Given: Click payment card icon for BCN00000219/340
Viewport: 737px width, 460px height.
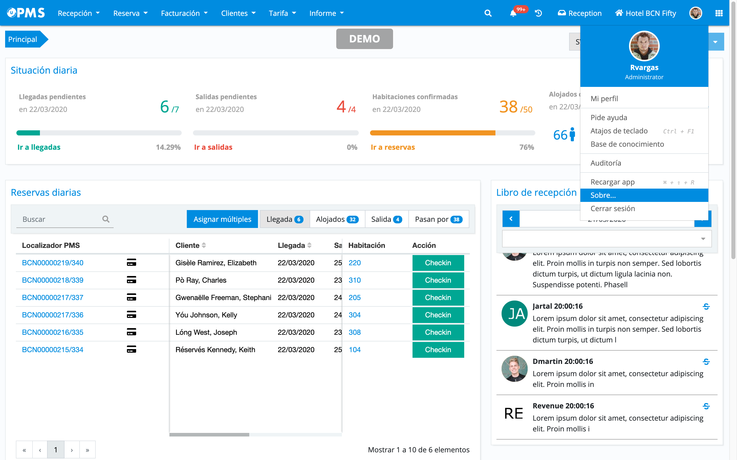Looking at the screenshot, I should 131,262.
